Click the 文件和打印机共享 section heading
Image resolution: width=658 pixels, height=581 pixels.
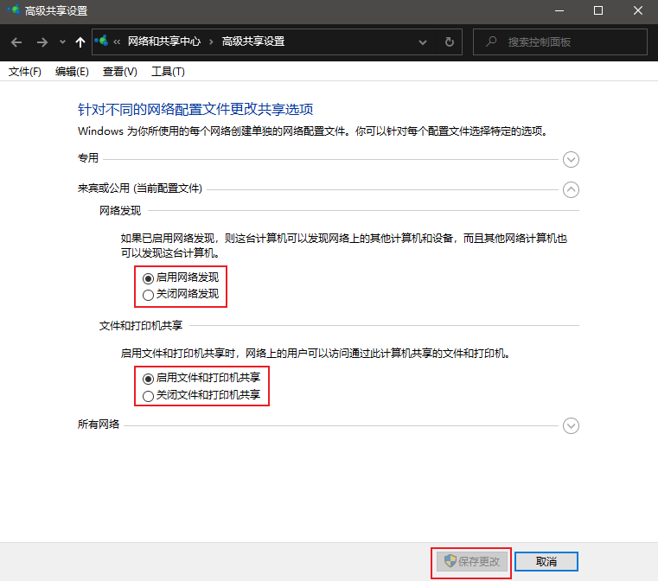click(141, 326)
